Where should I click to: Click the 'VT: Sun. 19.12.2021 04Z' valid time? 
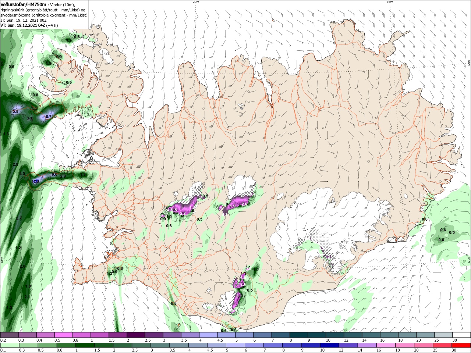[x=22, y=25]
